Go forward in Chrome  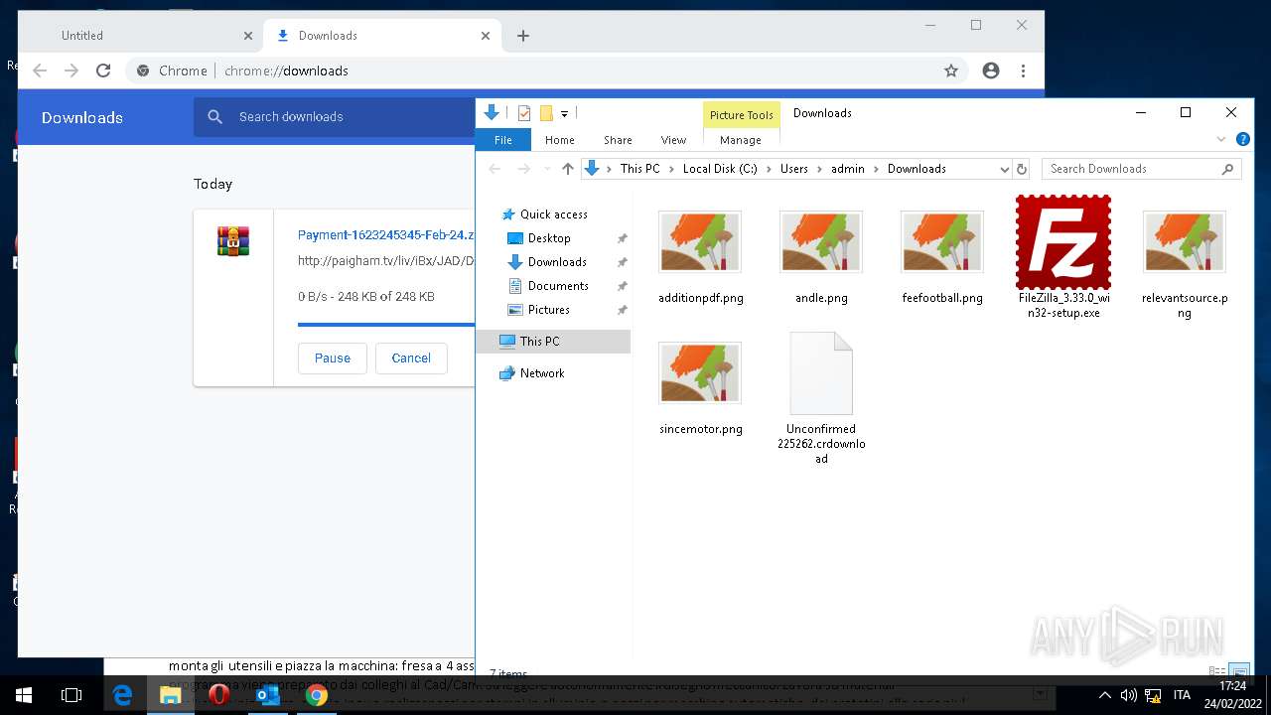click(71, 71)
